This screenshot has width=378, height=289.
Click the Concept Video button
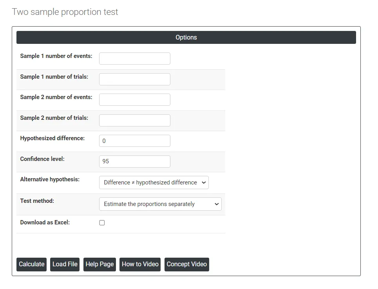coord(187,264)
